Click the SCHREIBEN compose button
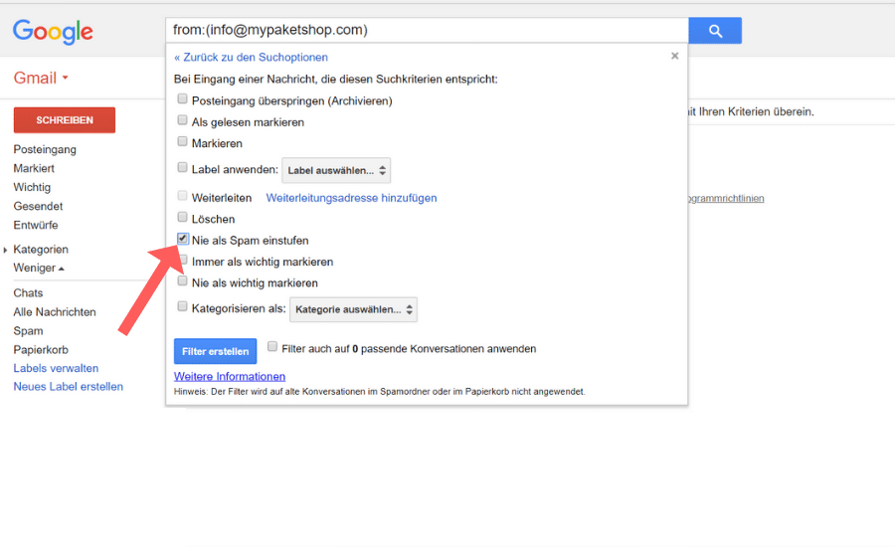This screenshot has height=547, width=895. 65,120
